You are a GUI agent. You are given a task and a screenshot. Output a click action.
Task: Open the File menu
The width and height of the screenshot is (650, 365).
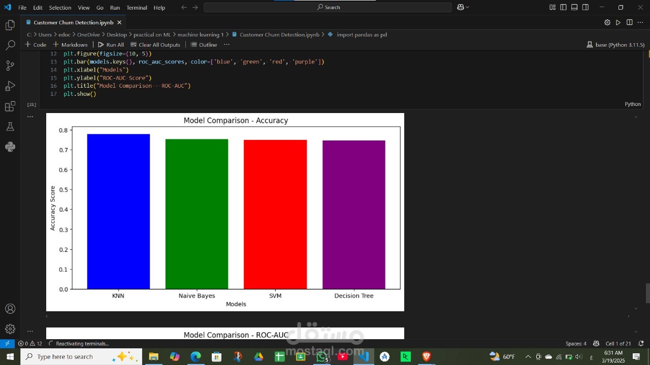click(22, 8)
